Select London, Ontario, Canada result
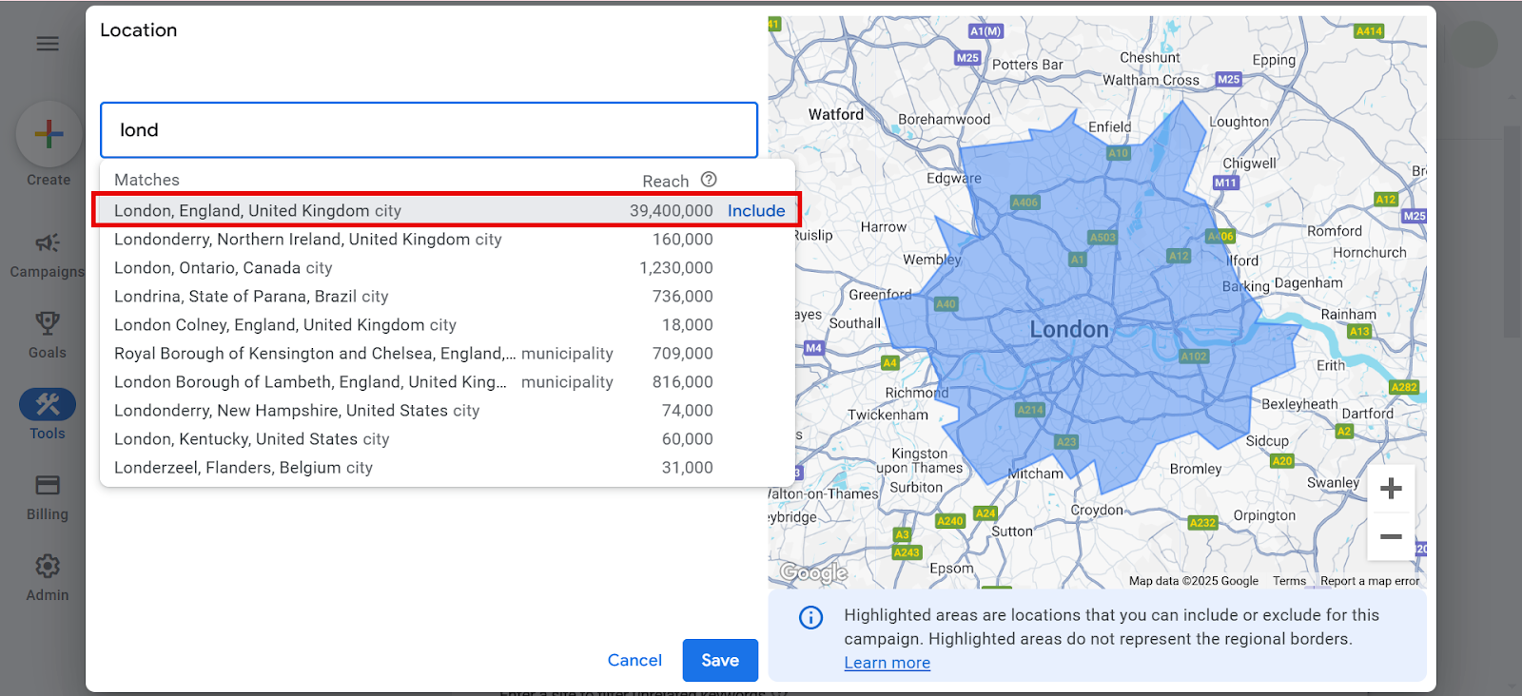The height and width of the screenshot is (696, 1522). (447, 268)
